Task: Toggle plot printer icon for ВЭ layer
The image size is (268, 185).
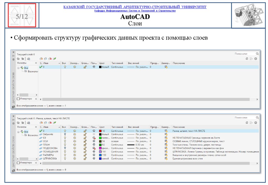Action: click(94, 138)
